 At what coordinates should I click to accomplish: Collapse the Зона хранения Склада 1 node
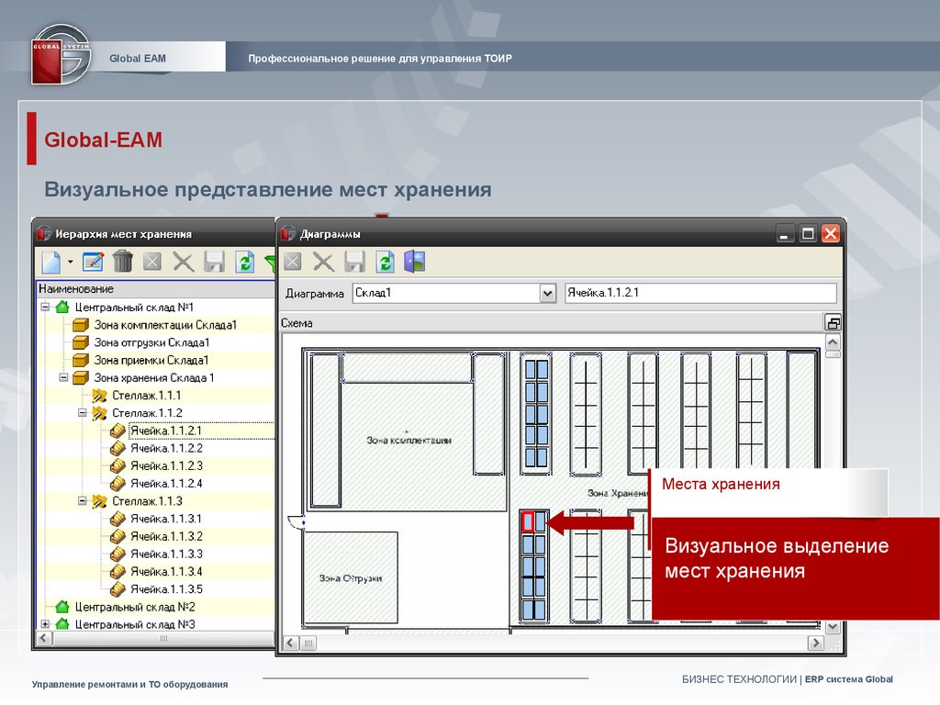tap(63, 377)
